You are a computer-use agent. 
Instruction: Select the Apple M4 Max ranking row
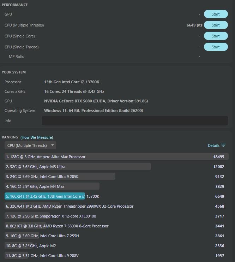[x=116, y=186]
